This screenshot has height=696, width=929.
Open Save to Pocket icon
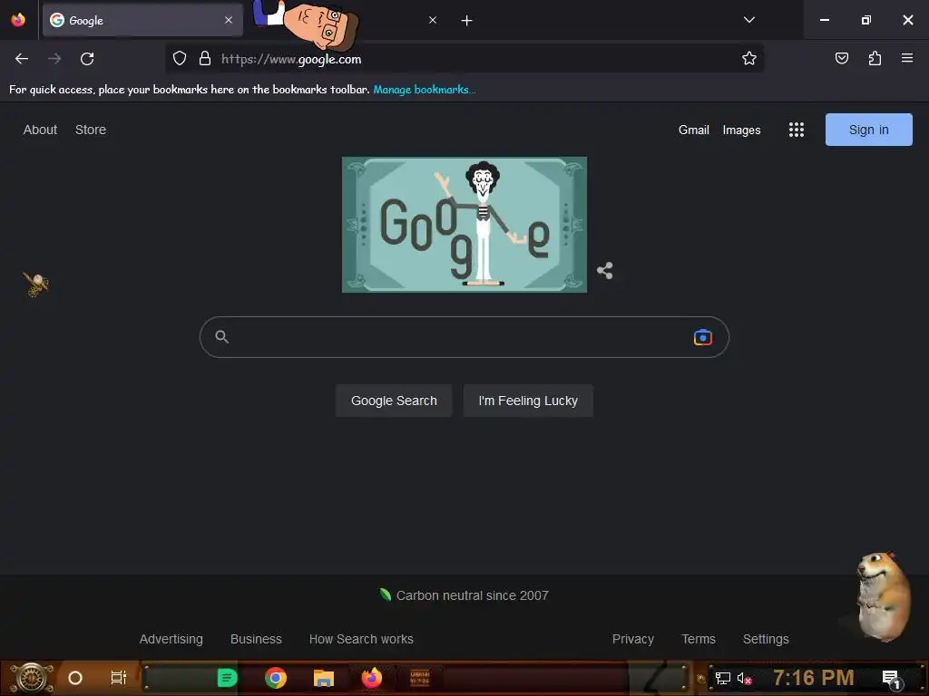tap(841, 58)
